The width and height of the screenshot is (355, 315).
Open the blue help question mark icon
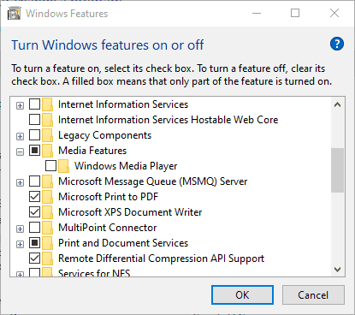click(337, 44)
